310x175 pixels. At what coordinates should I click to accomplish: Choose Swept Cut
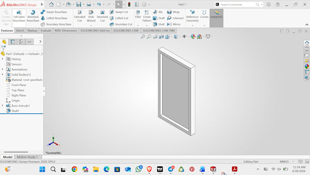[x=119, y=12]
